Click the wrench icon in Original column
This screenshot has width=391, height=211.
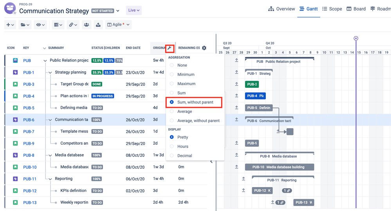point(169,48)
